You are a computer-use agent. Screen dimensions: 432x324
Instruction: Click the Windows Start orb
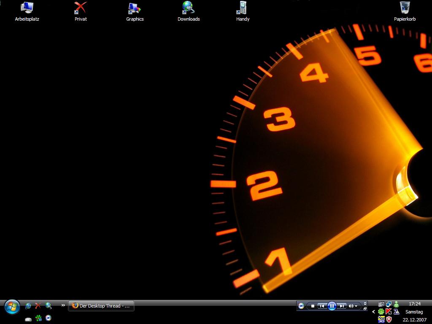(x=12, y=307)
